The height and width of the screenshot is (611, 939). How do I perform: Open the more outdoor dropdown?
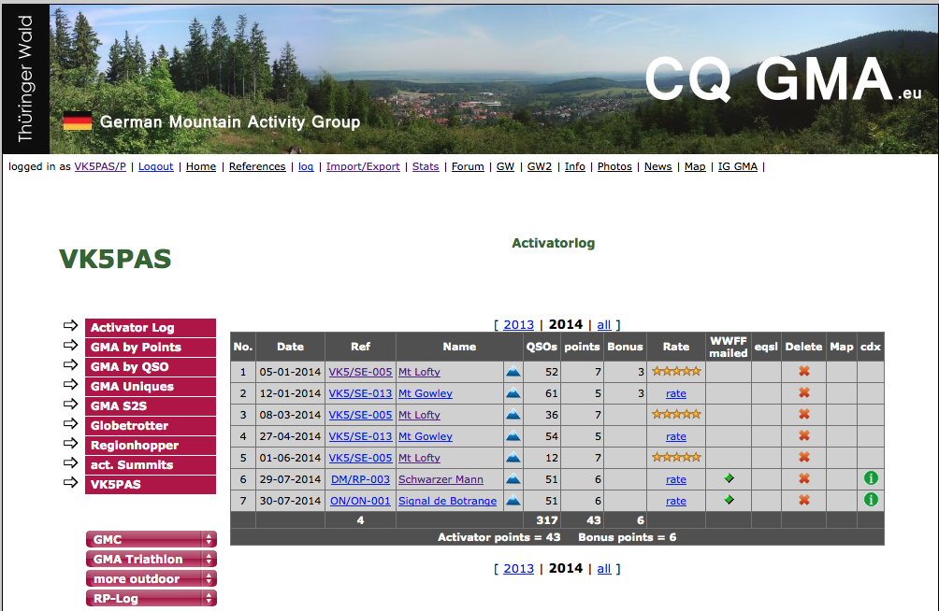click(152, 578)
